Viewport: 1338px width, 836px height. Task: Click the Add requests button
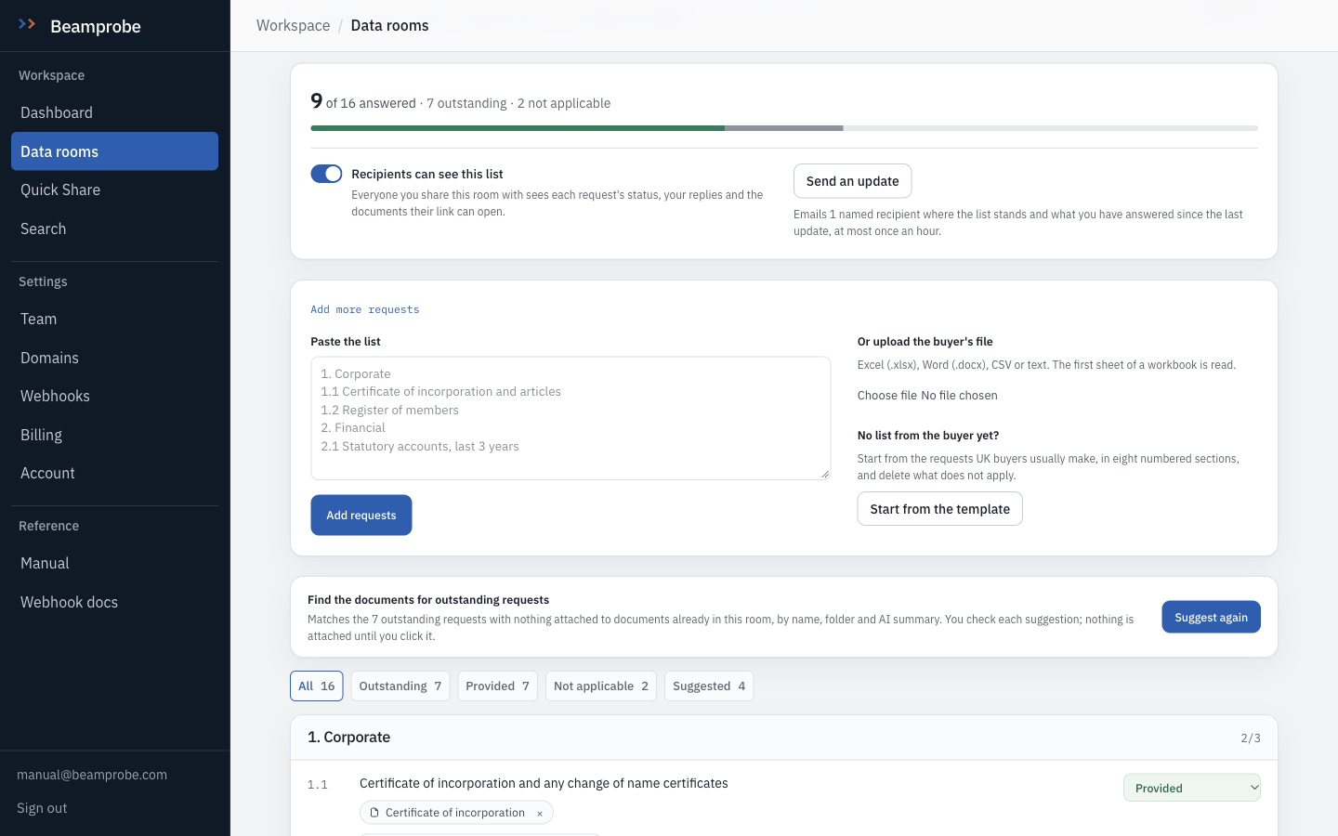(x=361, y=516)
